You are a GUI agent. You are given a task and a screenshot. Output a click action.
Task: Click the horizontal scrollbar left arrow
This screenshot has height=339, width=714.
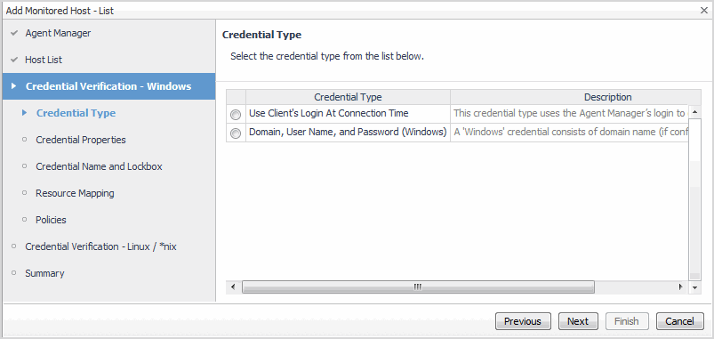click(233, 287)
